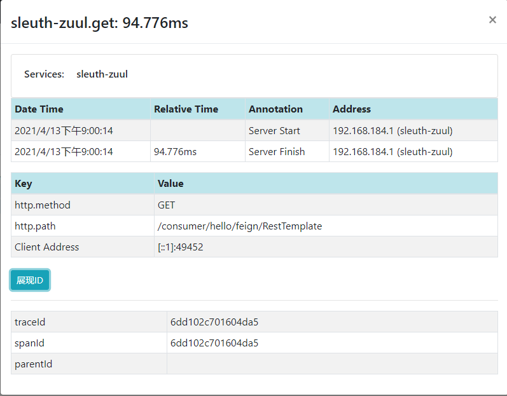Click the Value column header
The image size is (507, 396).
pyautogui.click(x=170, y=184)
